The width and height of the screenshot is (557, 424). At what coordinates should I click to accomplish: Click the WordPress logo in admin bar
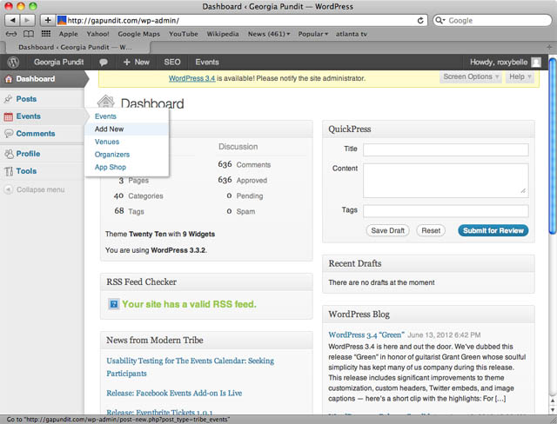coord(13,63)
